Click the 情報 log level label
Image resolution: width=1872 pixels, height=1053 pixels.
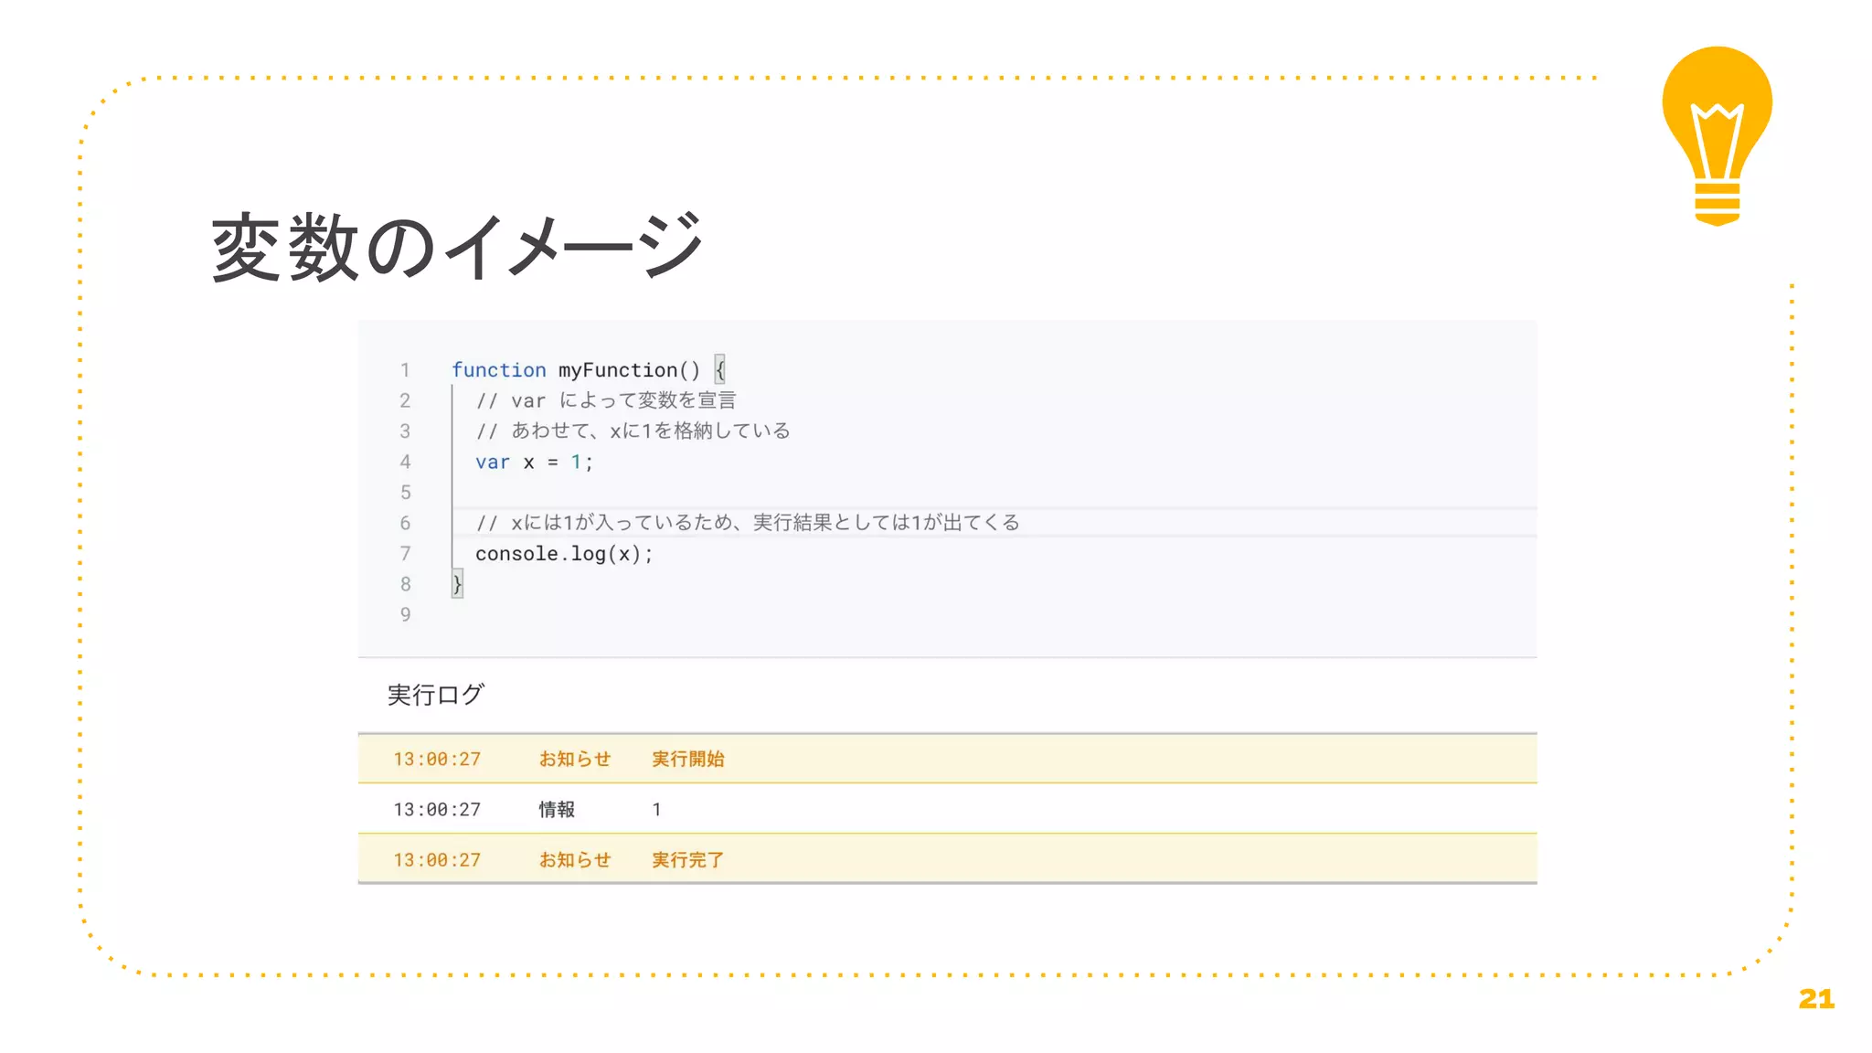coord(557,809)
